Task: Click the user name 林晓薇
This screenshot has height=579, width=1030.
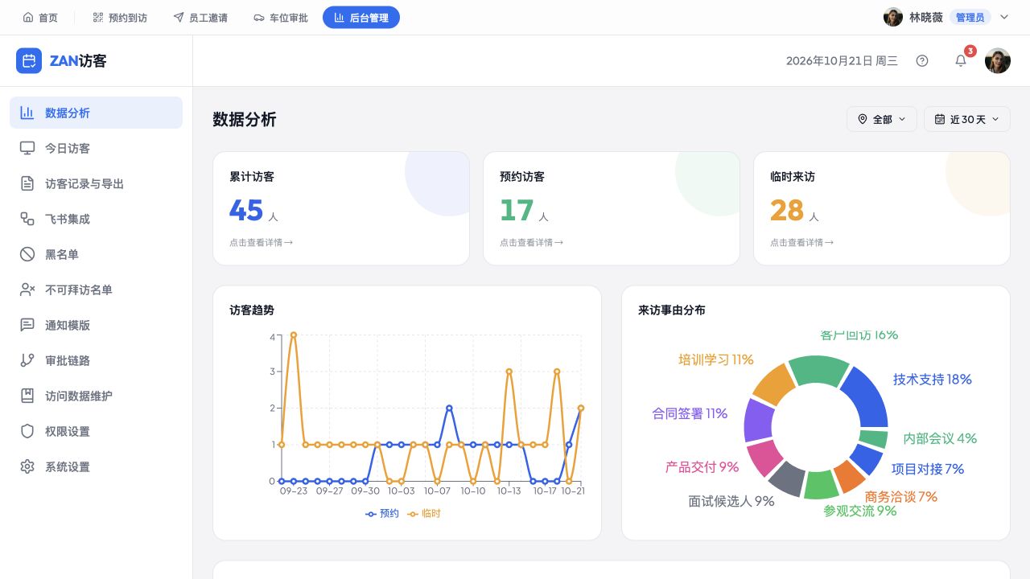Action: coord(925,17)
